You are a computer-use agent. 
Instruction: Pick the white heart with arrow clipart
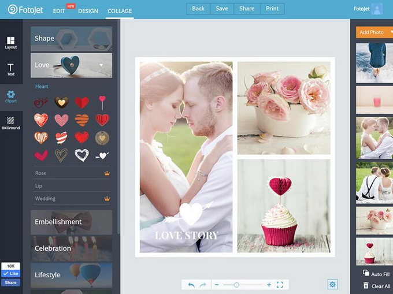[x=102, y=155]
